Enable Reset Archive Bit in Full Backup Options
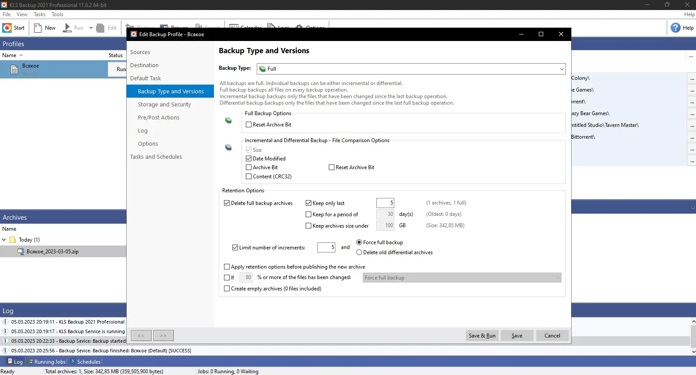 point(248,125)
